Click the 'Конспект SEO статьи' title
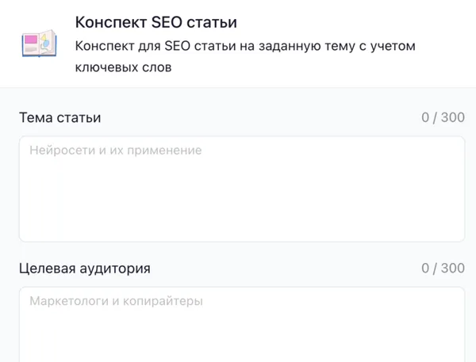 [155, 21]
